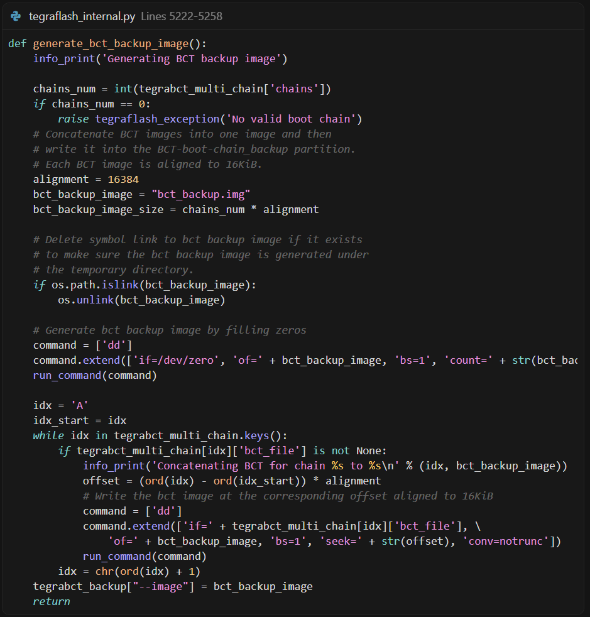Click the Python file icon

coord(16,16)
